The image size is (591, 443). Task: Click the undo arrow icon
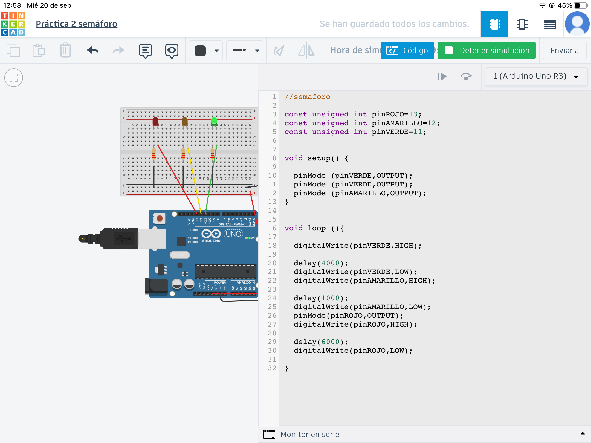click(x=93, y=50)
